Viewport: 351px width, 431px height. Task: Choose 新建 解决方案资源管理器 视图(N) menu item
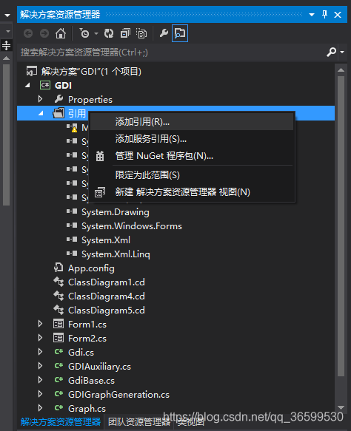coord(192,192)
